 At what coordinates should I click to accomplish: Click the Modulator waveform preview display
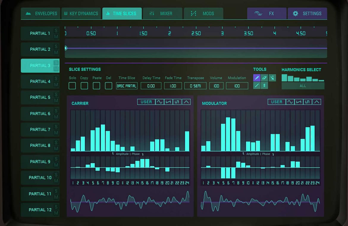260,201
